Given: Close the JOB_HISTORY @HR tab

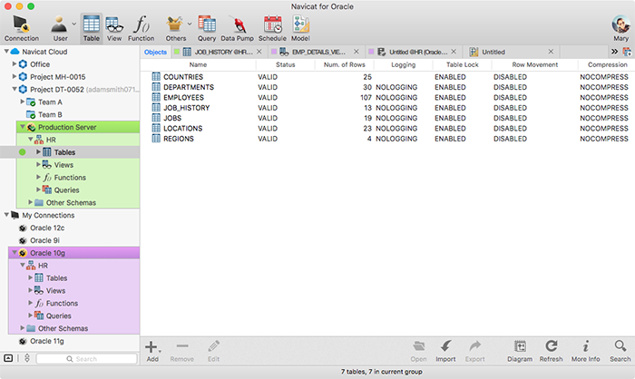Looking at the screenshot, I should click(259, 52).
